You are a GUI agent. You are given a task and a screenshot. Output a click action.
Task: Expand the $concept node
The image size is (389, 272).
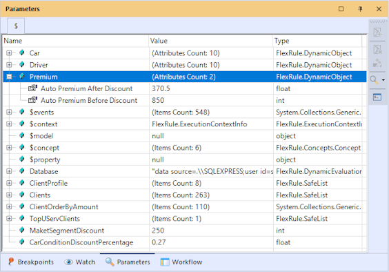click(9, 148)
